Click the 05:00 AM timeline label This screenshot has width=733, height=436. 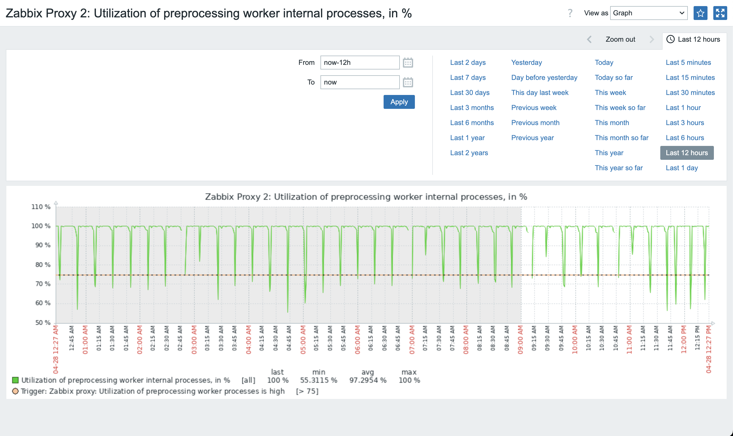(x=303, y=340)
